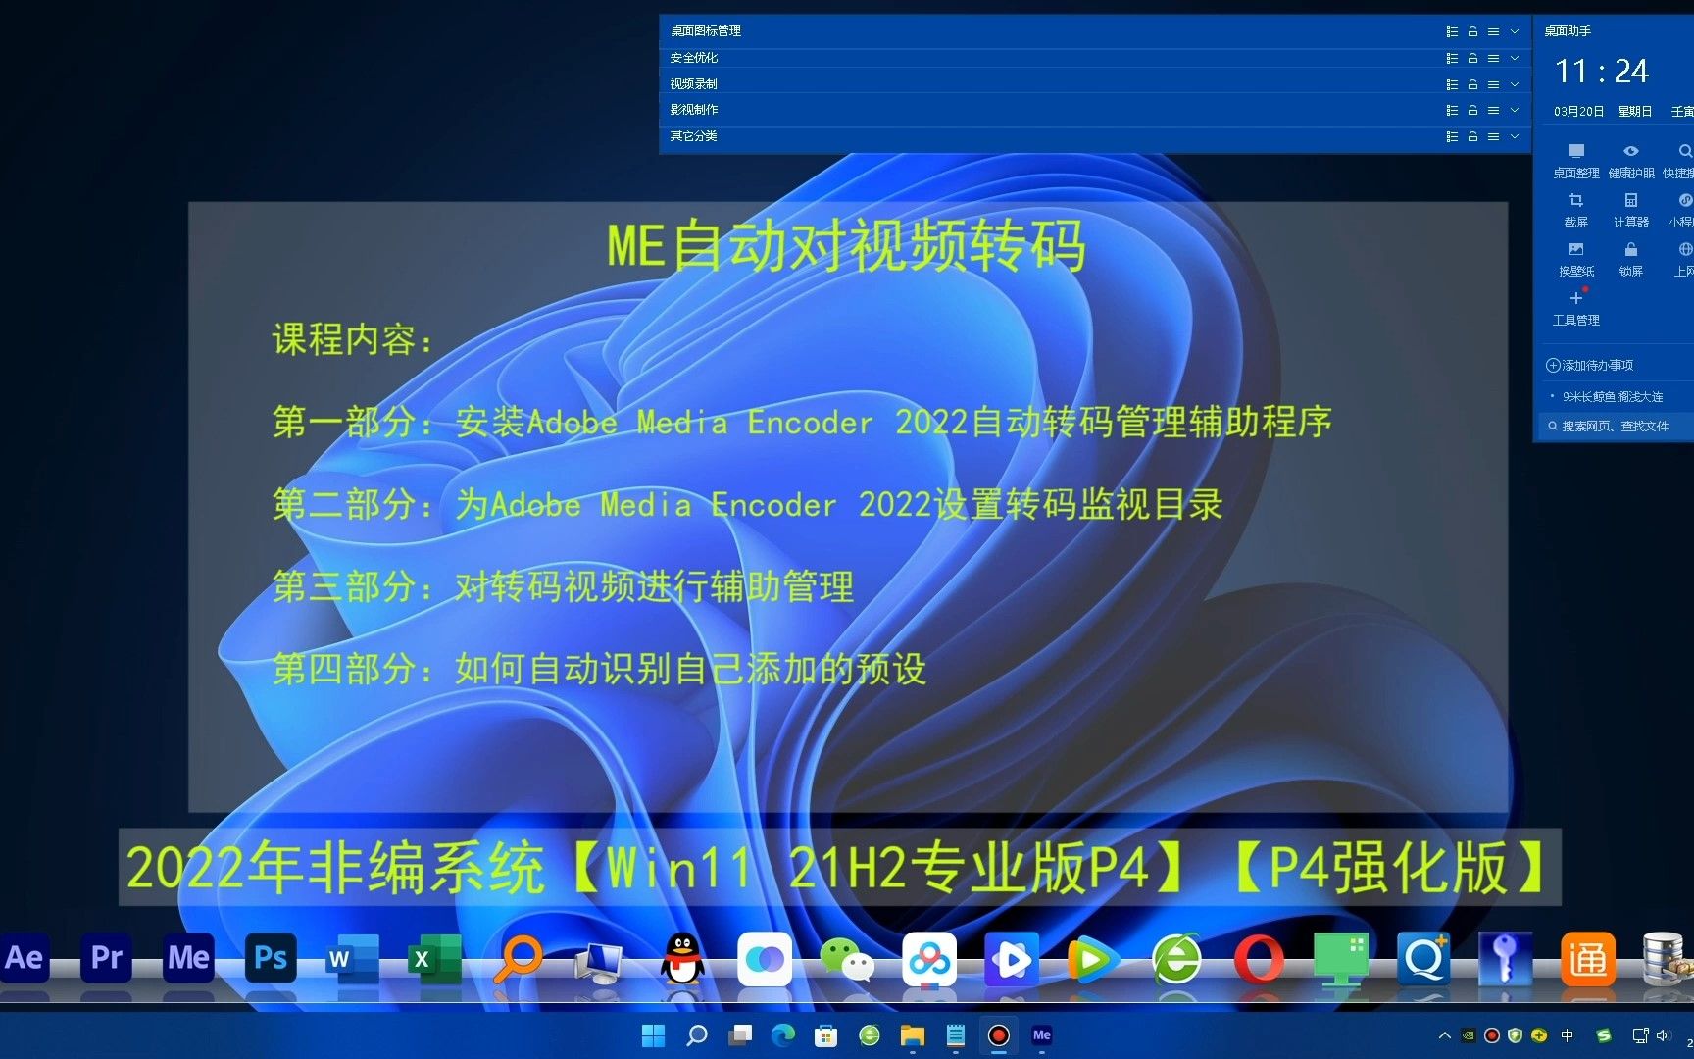Launch WeChat from the dock

(847, 960)
